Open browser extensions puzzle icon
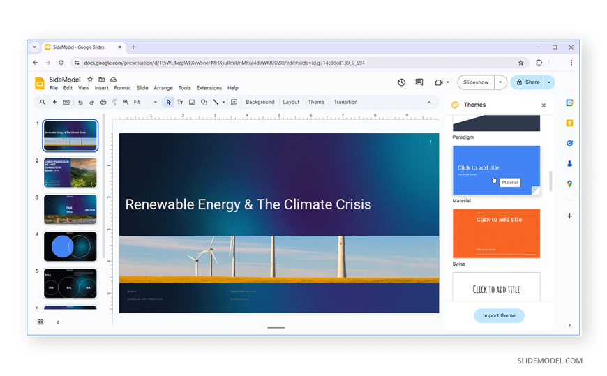 (539, 63)
